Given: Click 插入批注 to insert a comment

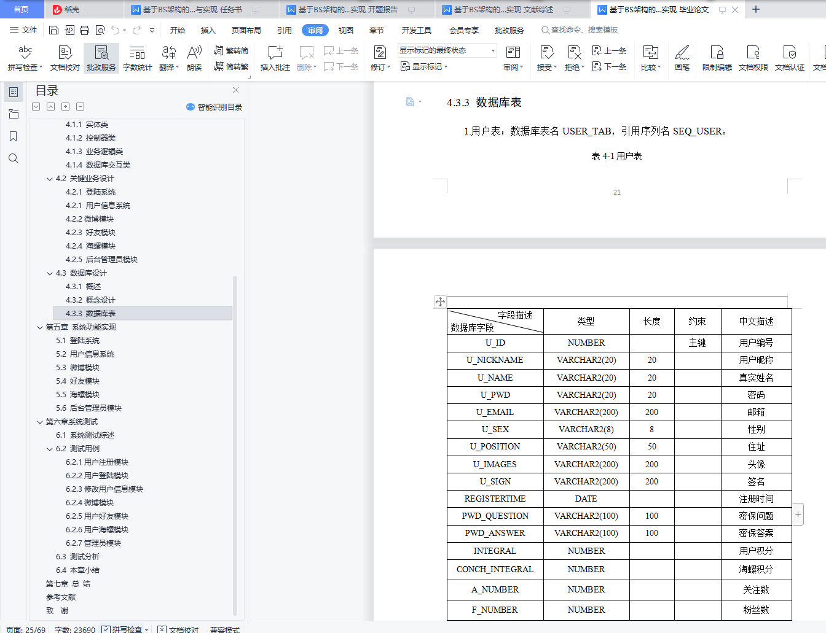Looking at the screenshot, I should coord(275,58).
